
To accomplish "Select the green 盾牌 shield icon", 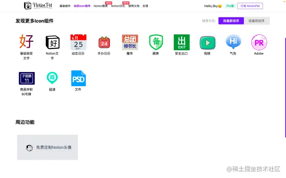I will tap(156, 42).
